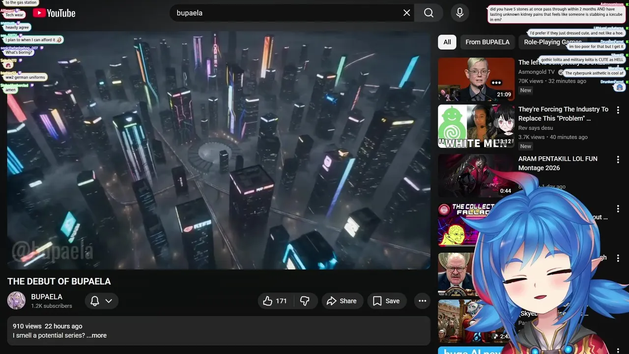Click the BUPAELA channel avatar
629x354 pixels.
[x=16, y=300]
